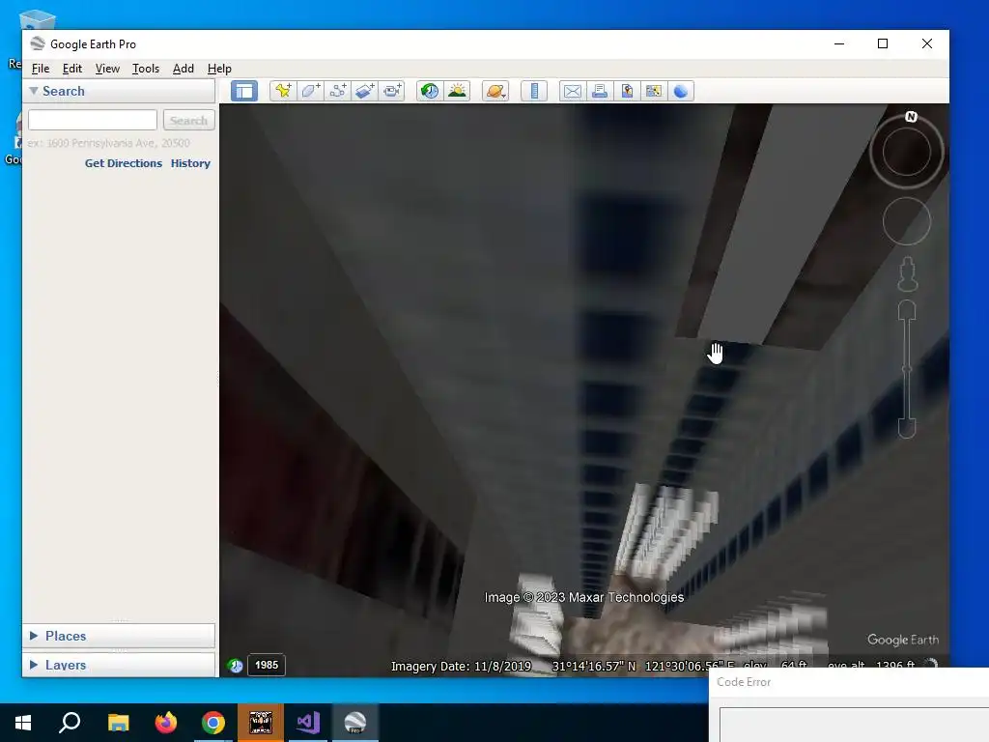Click the blue Earth globe icon
989x742 pixels.
[x=681, y=91]
